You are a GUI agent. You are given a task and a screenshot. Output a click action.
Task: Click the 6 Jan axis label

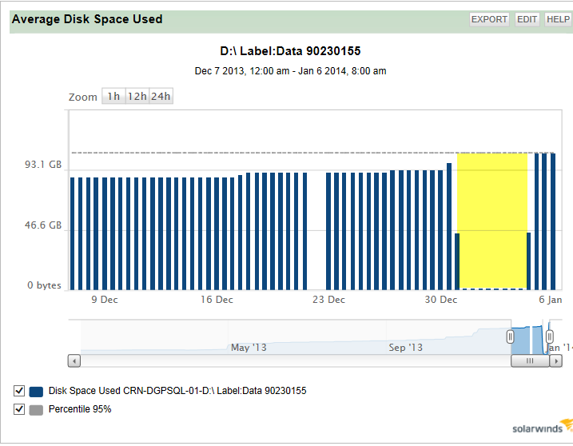(551, 300)
